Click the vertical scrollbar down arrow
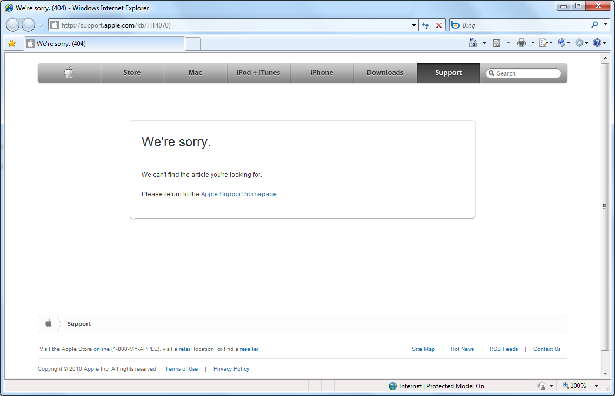The image size is (615, 396). pos(605,374)
